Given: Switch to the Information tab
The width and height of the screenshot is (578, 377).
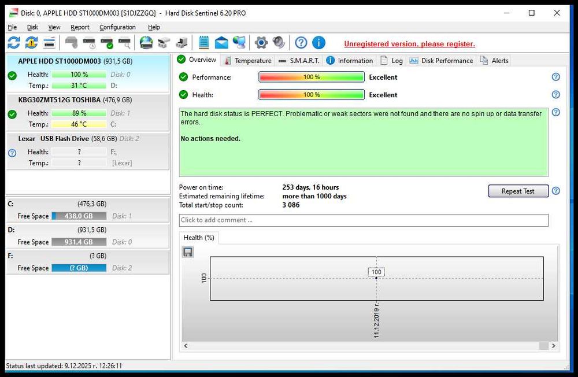Looking at the screenshot, I should coord(350,61).
